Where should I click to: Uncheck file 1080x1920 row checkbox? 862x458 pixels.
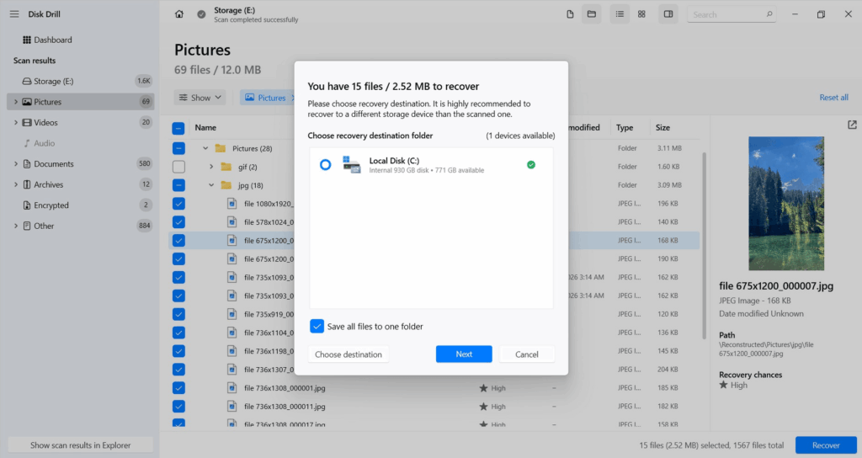click(178, 204)
